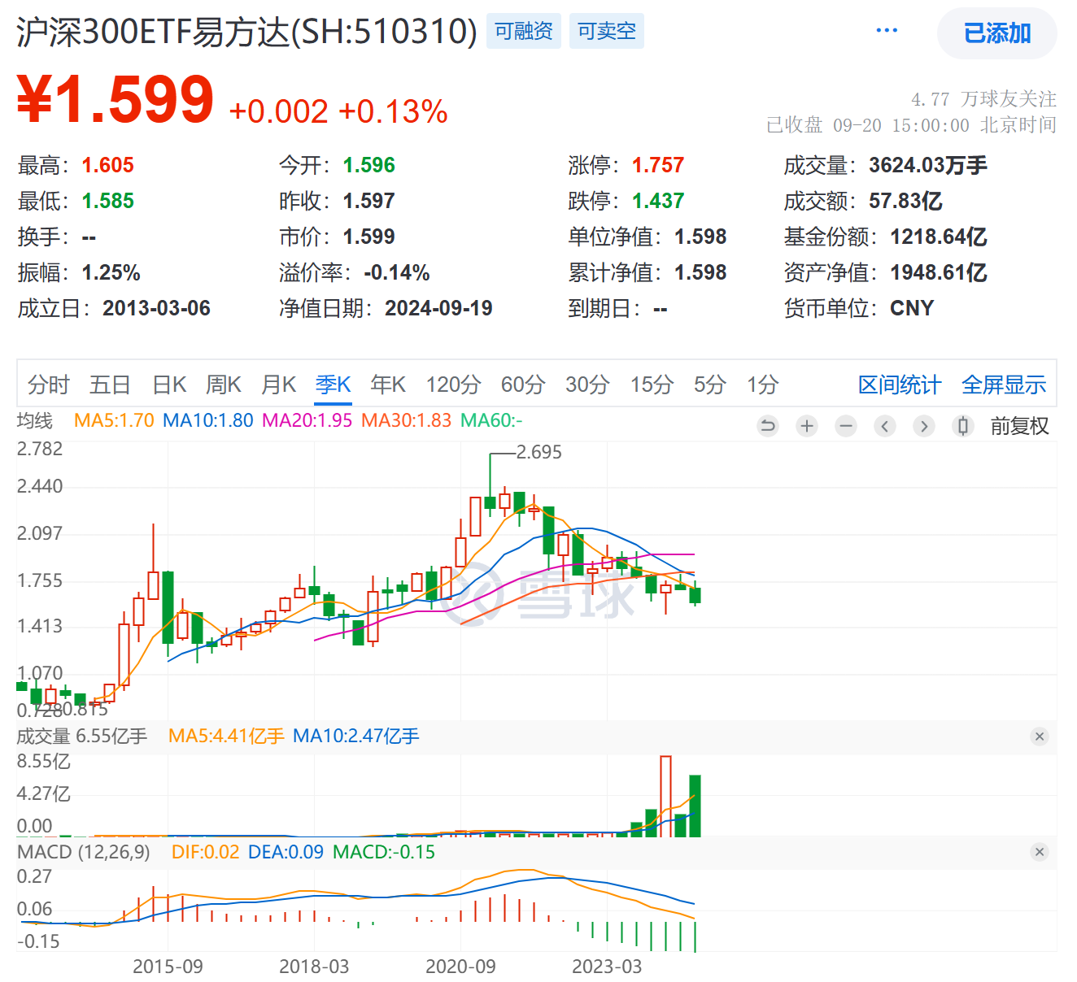This screenshot has width=1077, height=982.
Task: Click the 基金份额 value 1218.64亿
Action: click(939, 237)
